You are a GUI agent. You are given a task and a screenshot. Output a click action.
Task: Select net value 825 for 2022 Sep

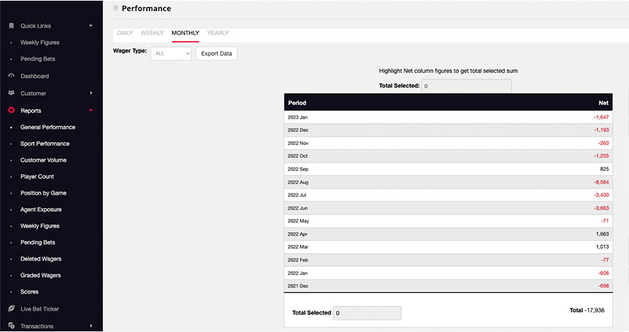(605, 169)
